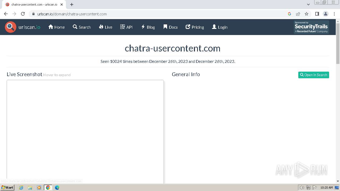Click the show desktop button

pyautogui.click(x=337, y=188)
